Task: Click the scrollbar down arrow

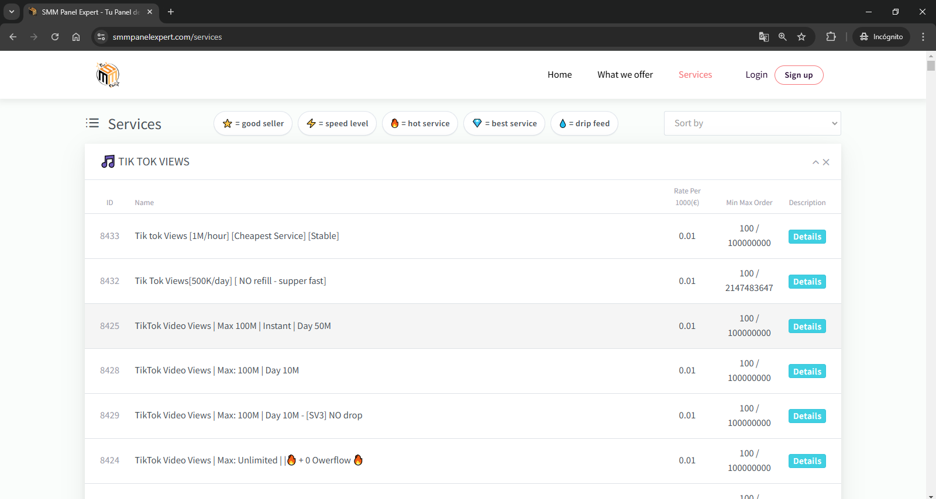Action: click(931, 495)
